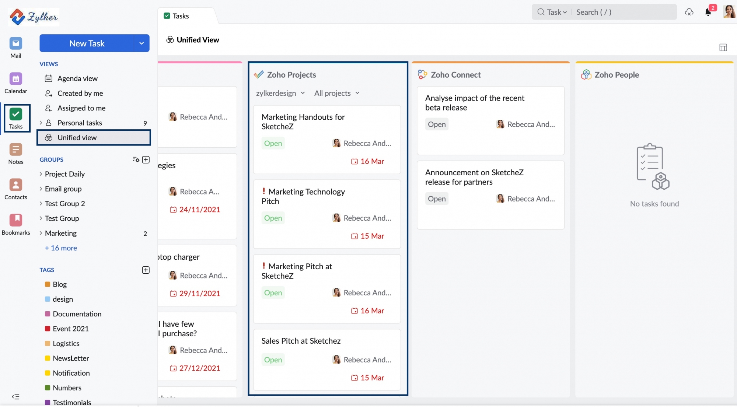Click the column layout icon top right
737x407 pixels.
click(x=723, y=48)
